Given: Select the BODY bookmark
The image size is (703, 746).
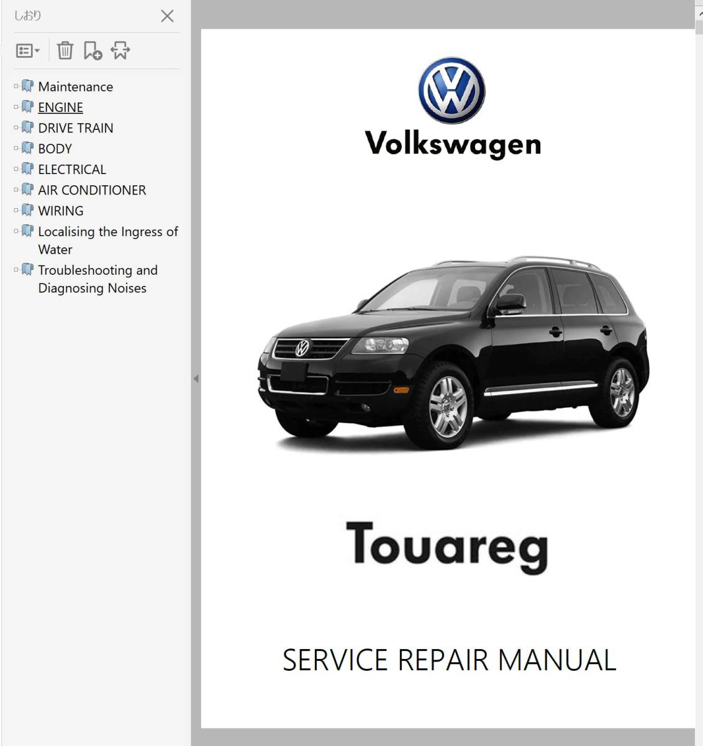Looking at the screenshot, I should point(55,149).
